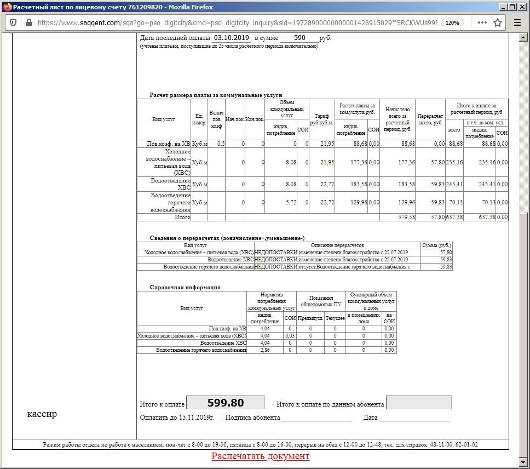Click heading Расчет размера платы за коммунальные услуги

point(216,95)
